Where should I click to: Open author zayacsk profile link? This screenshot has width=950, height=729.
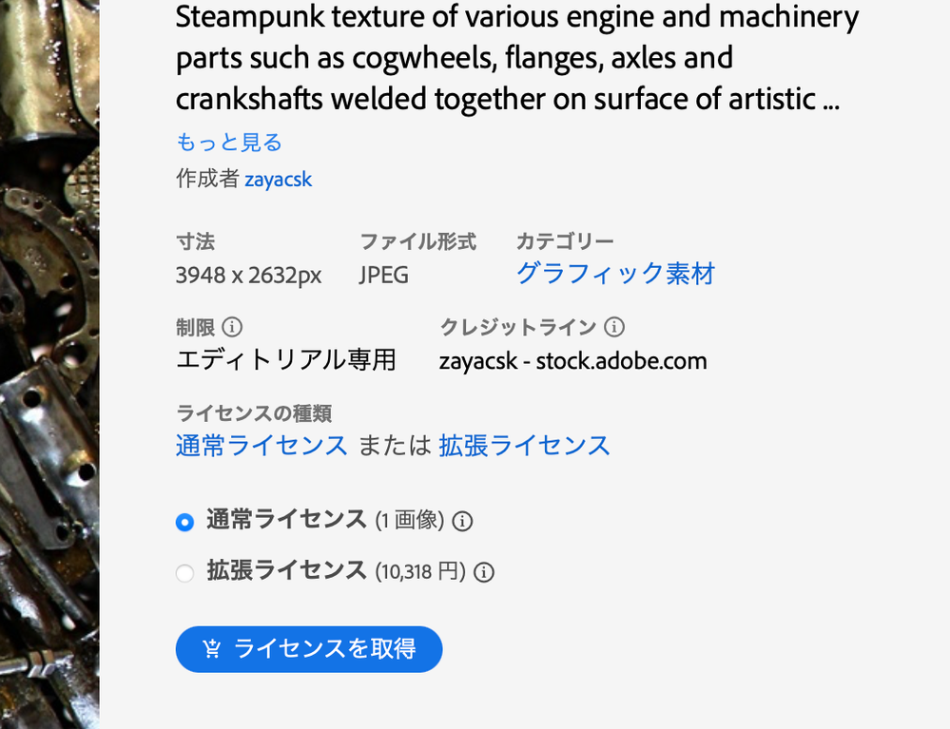278,179
